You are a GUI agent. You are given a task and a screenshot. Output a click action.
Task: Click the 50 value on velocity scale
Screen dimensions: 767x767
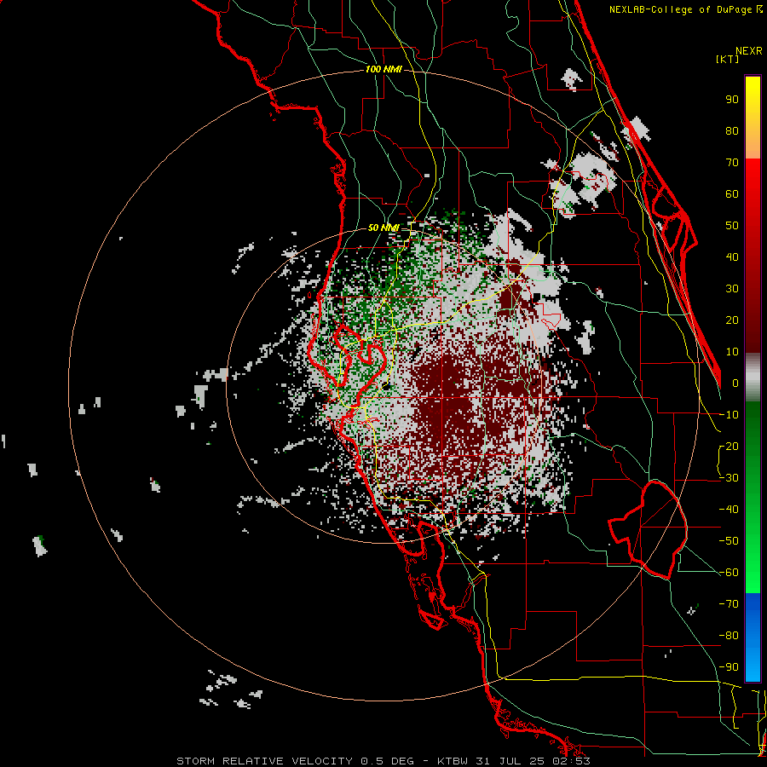coord(732,226)
